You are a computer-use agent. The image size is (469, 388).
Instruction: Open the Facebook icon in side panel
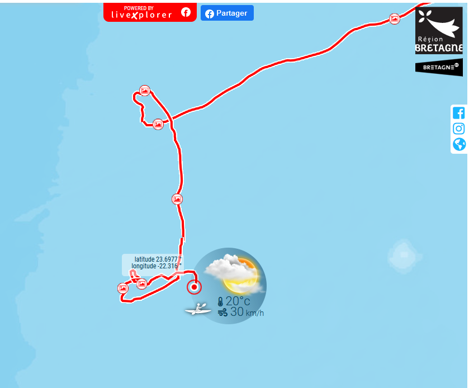pos(458,113)
